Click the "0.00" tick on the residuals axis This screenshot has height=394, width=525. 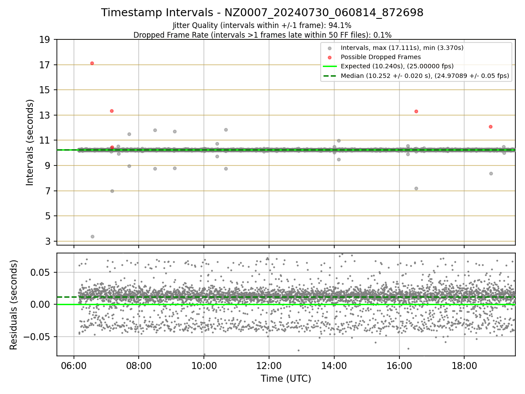(40, 304)
